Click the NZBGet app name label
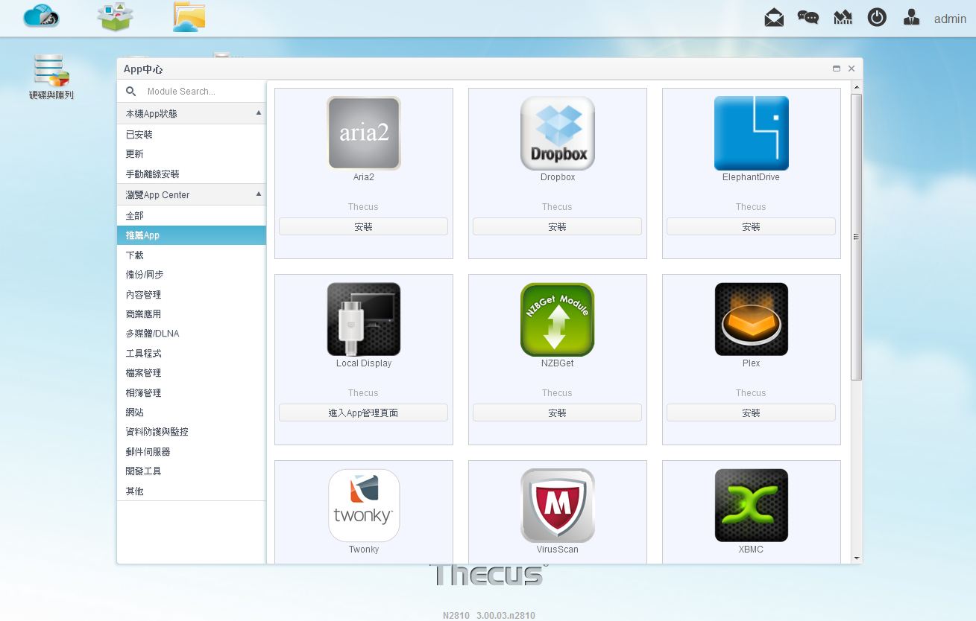This screenshot has height=621, width=976. [558, 363]
